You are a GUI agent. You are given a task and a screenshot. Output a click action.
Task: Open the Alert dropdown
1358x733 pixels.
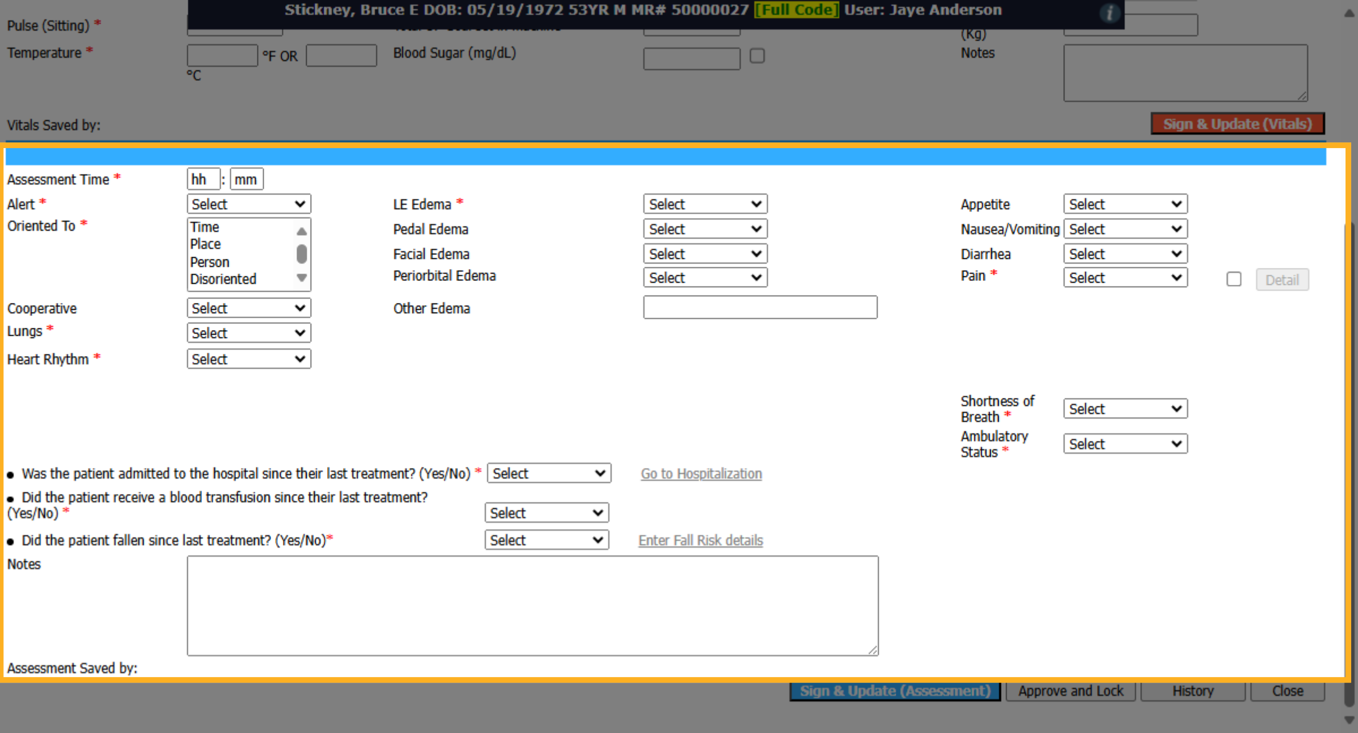[x=249, y=204]
